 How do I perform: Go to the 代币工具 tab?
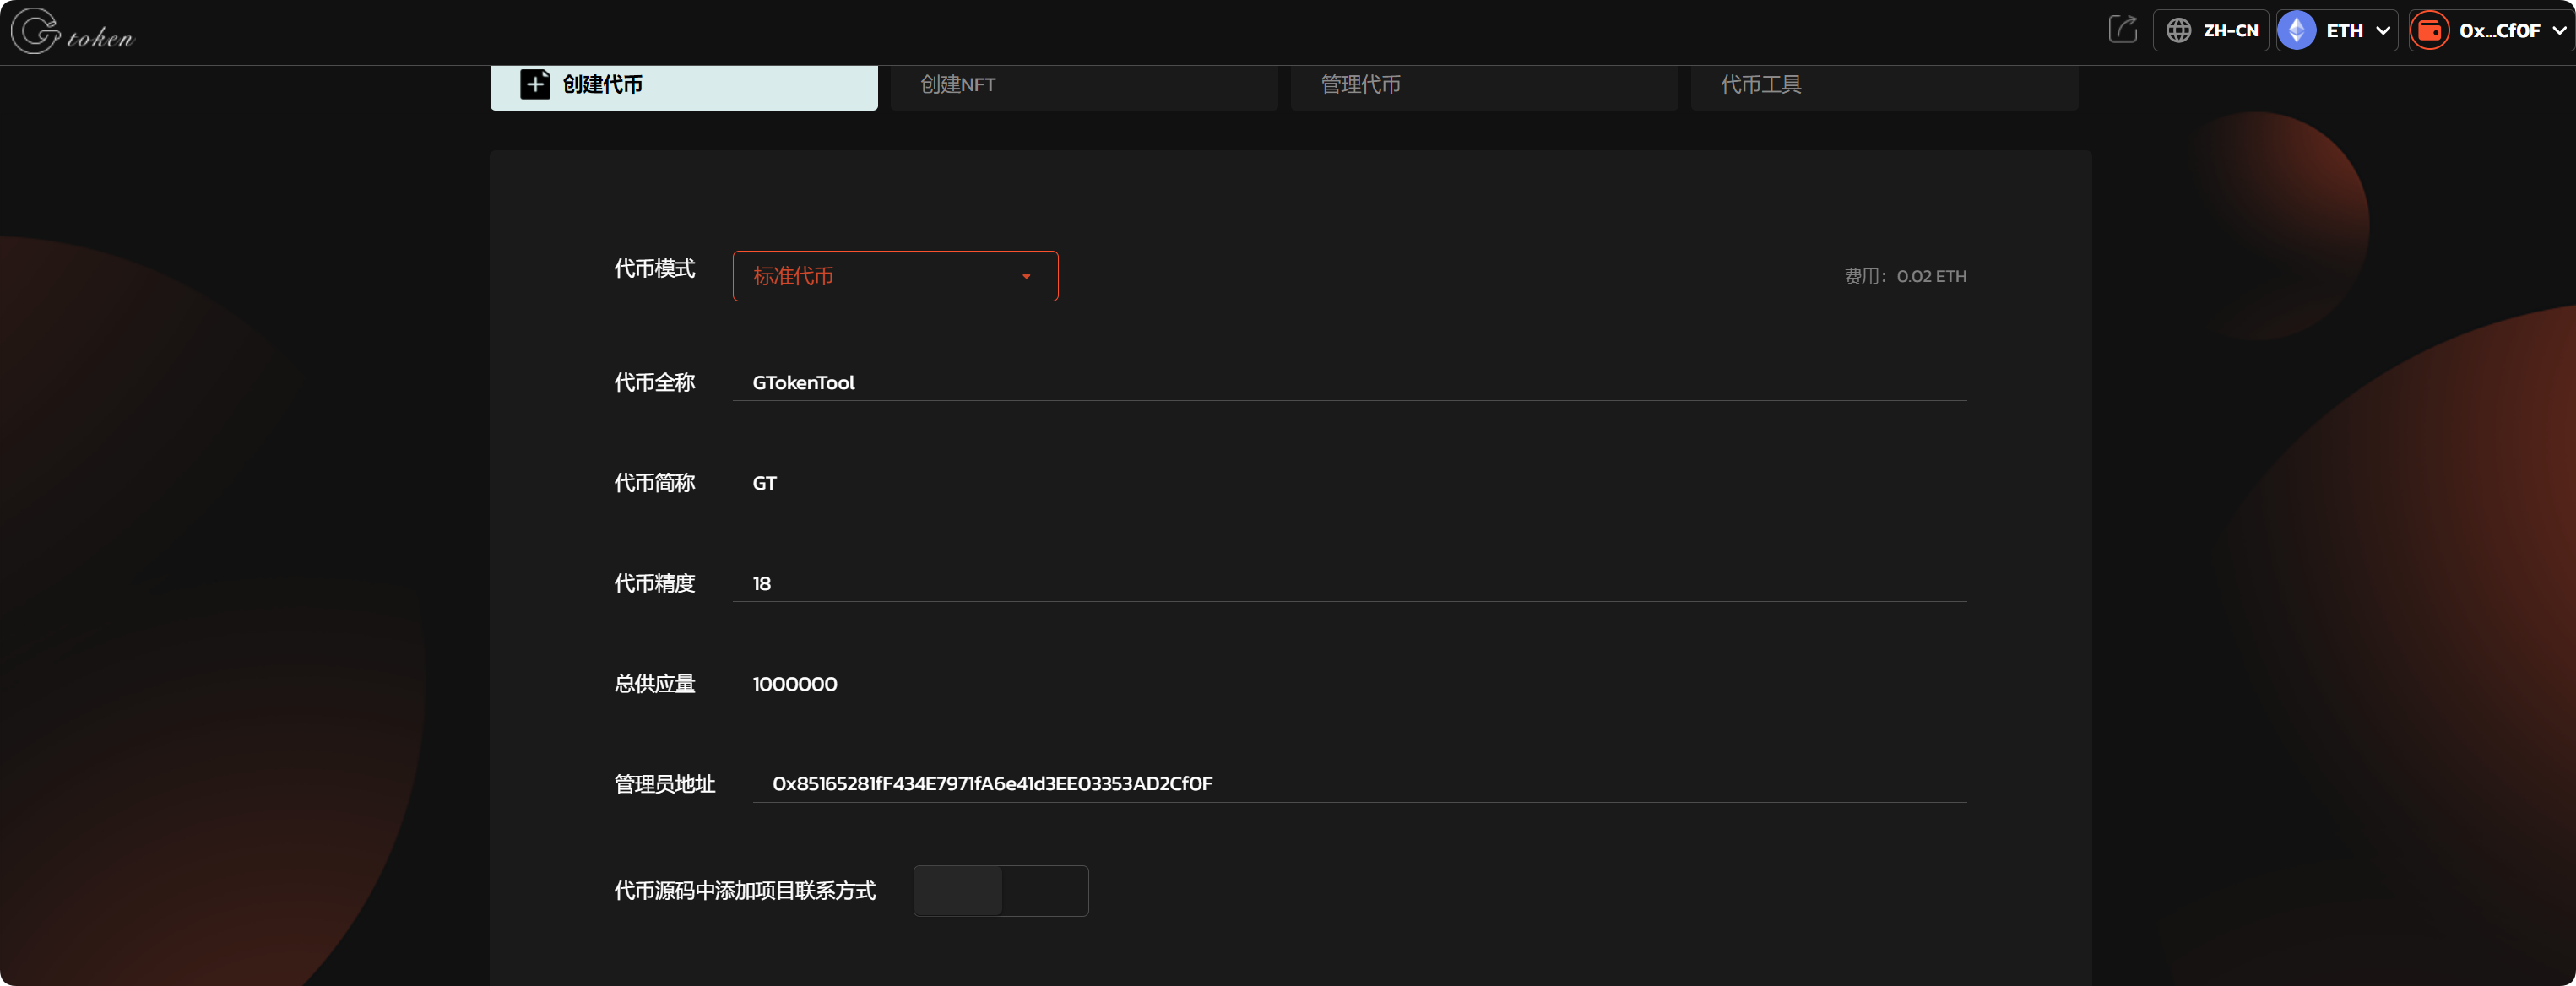[x=1883, y=85]
